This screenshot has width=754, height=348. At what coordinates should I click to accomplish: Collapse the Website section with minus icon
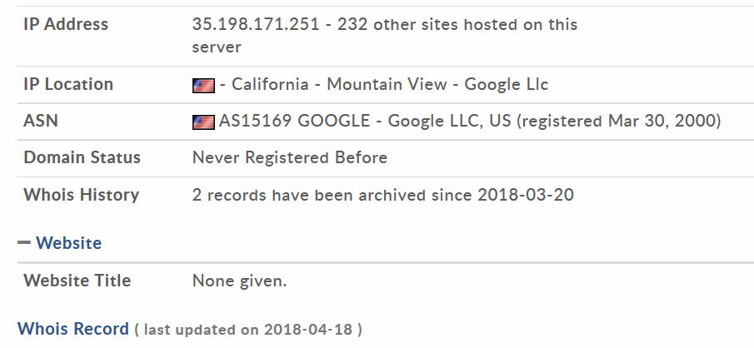click(24, 242)
